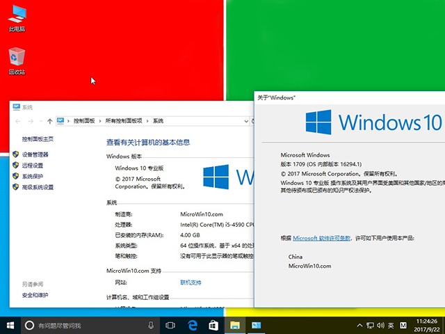The height and width of the screenshot is (334, 445).
Task: Open 控制面板主页 link
Action: coord(38,139)
